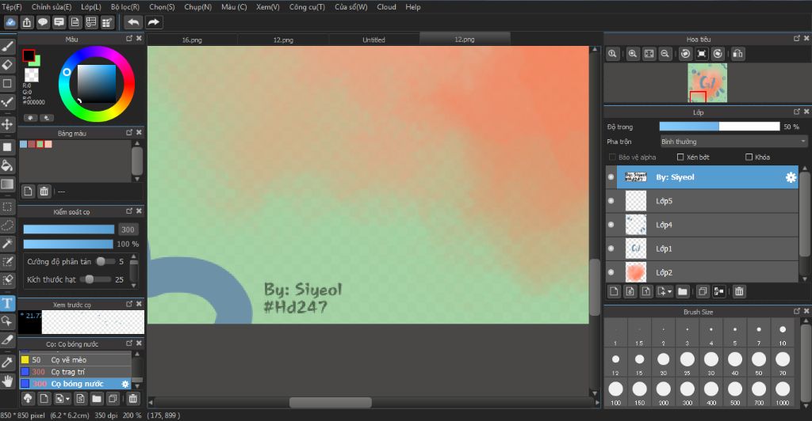Select the Brush tool

[x=7, y=47]
